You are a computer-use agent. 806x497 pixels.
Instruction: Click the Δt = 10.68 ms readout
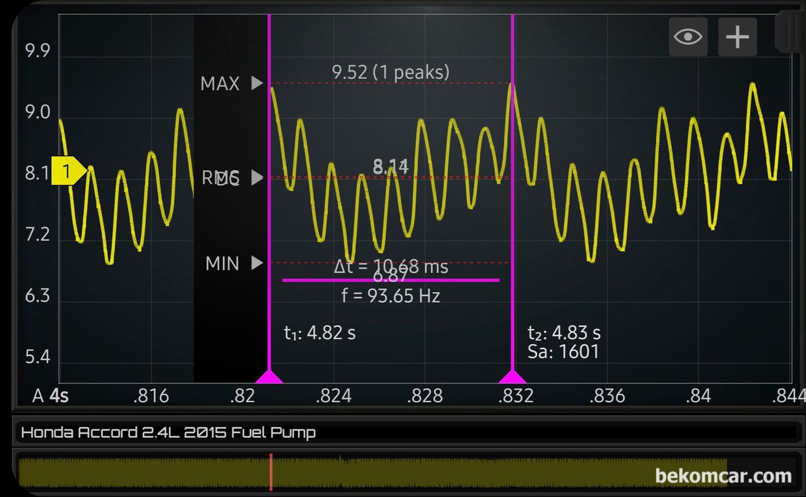click(x=390, y=267)
